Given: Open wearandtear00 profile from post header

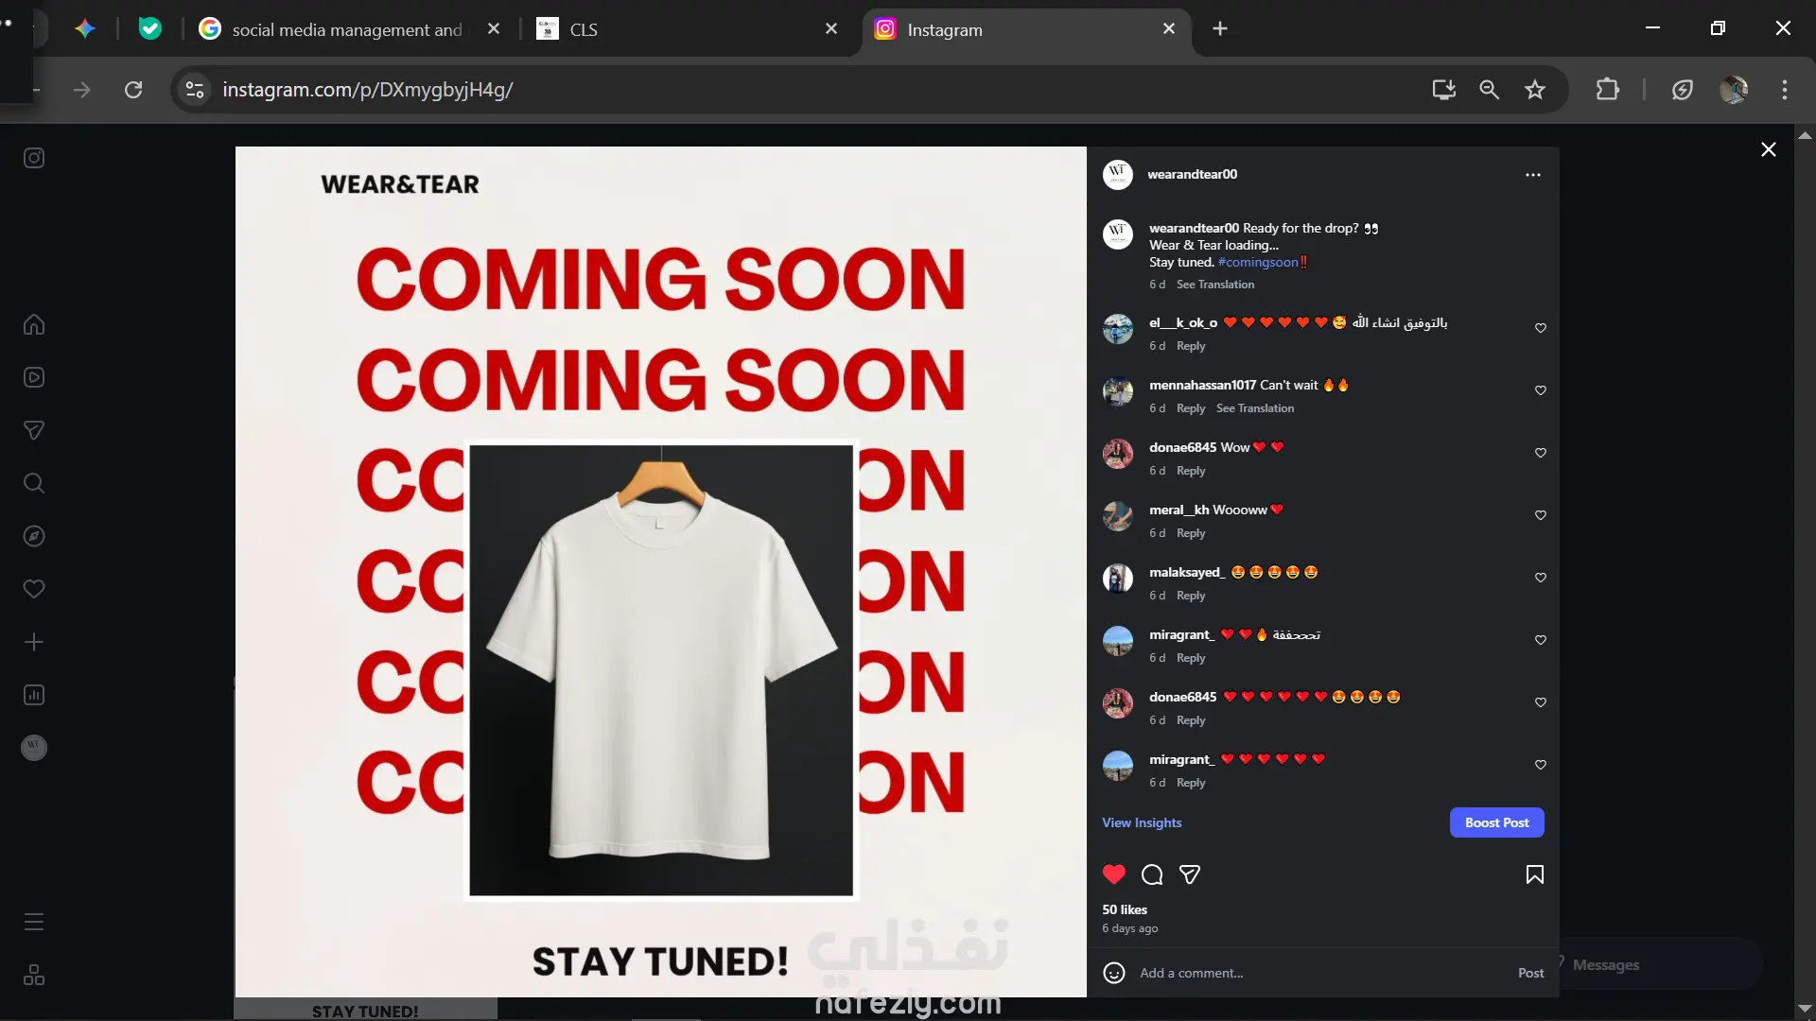Looking at the screenshot, I should pos(1192,174).
